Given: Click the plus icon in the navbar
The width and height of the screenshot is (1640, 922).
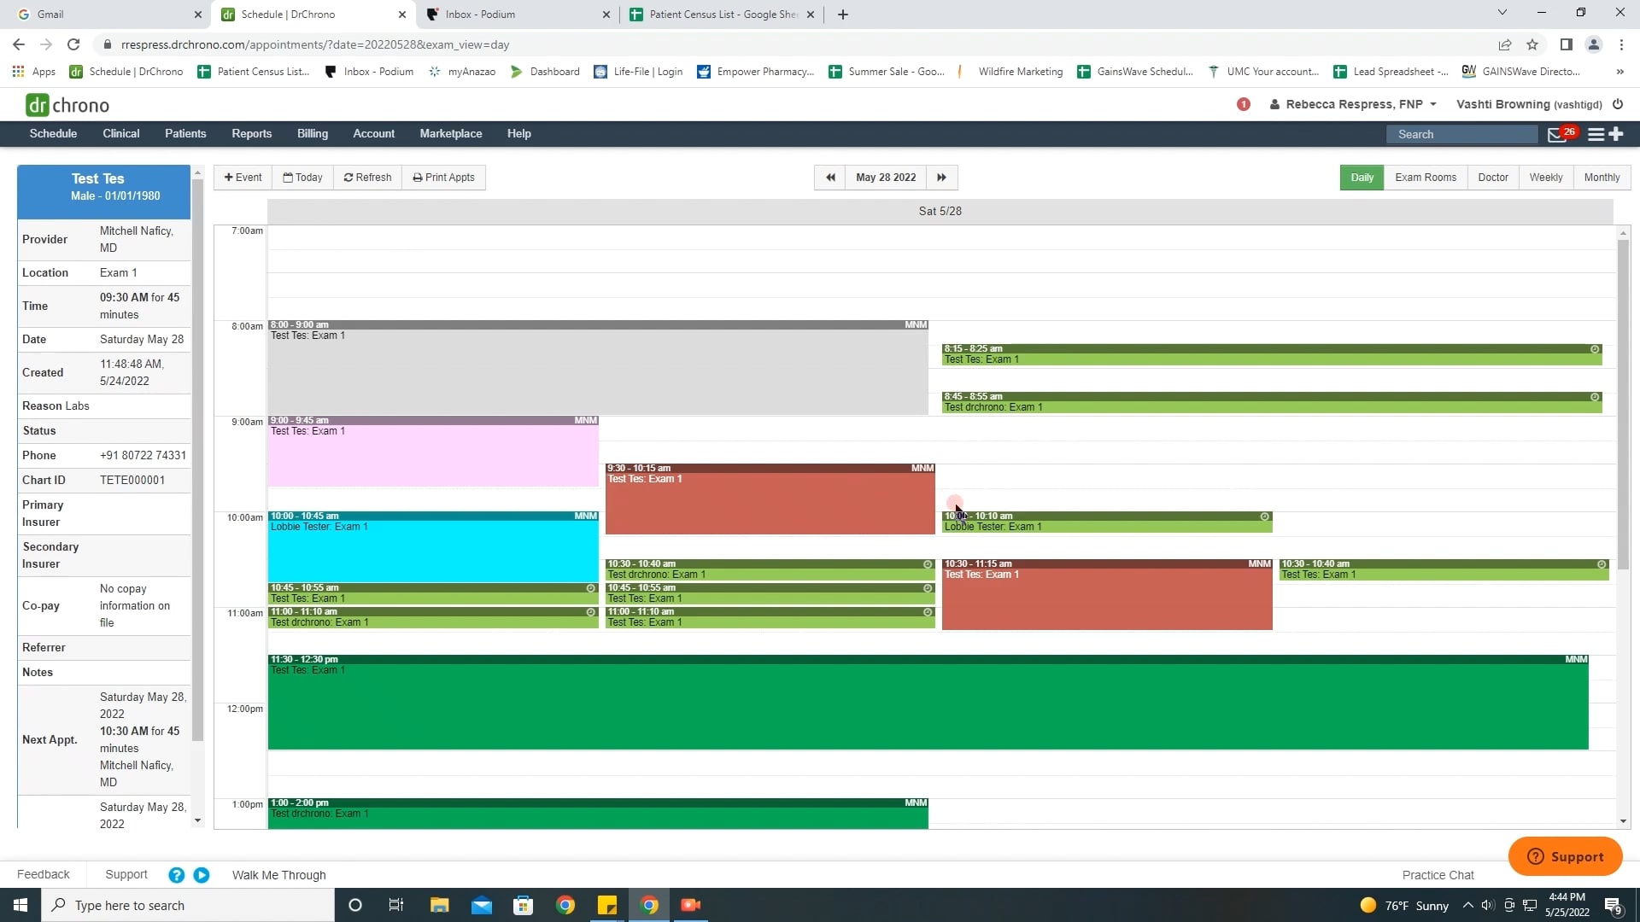Looking at the screenshot, I should [1616, 134].
